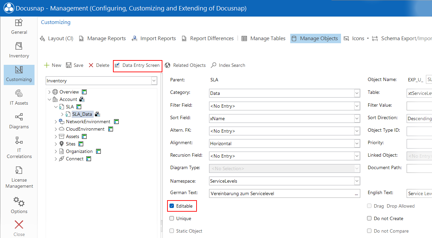Enable the Unique checkbox
432x238 pixels.
172,218
